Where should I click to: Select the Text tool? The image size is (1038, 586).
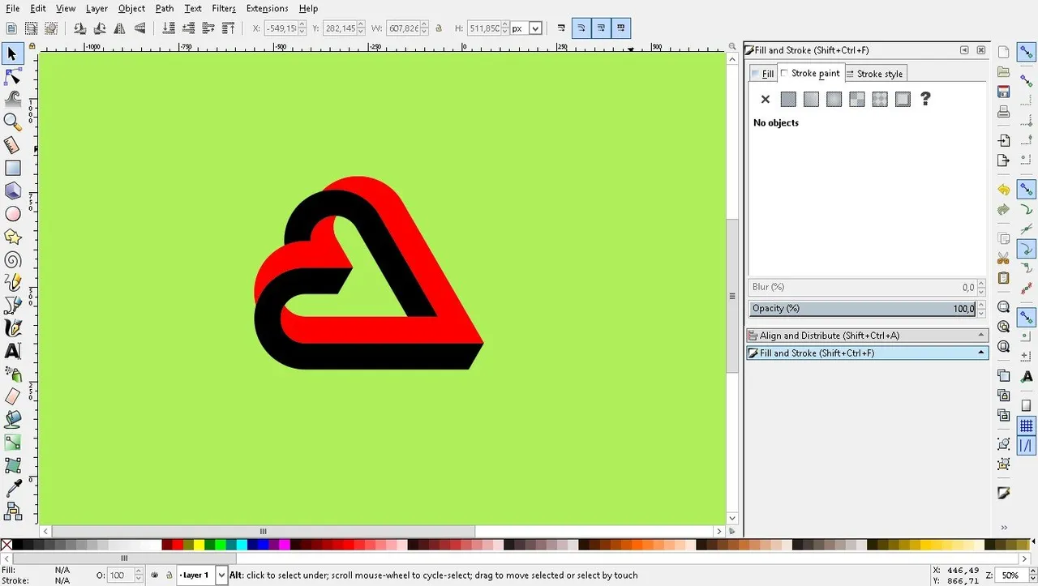(13, 351)
